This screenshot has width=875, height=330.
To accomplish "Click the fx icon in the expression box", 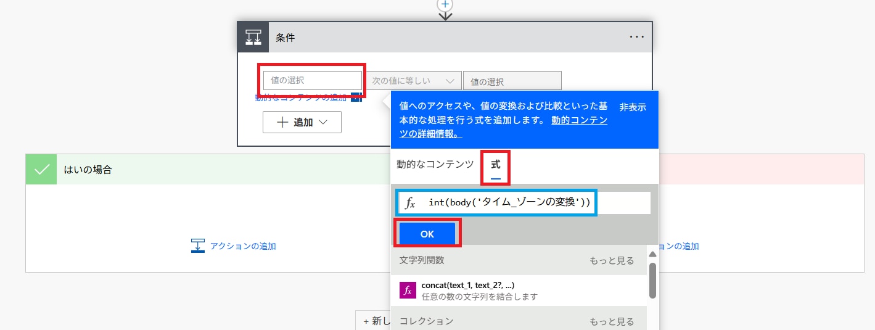I will click(x=410, y=203).
